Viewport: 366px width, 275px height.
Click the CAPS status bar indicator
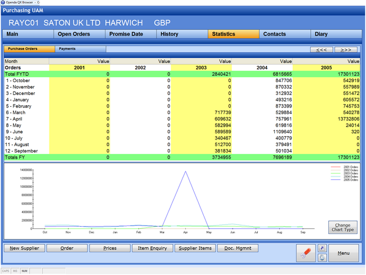point(6,271)
